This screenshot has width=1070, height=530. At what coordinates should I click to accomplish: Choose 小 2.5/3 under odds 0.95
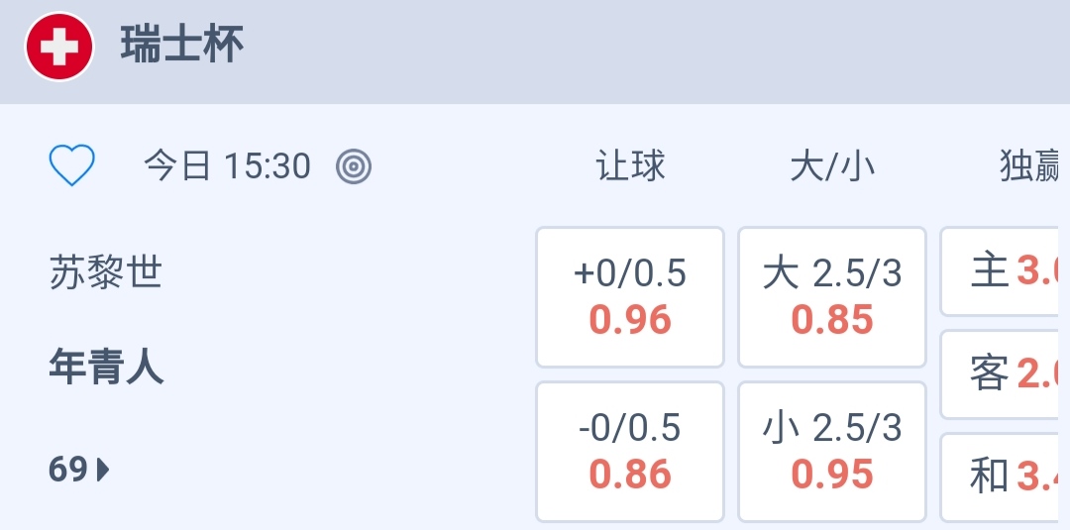(832, 452)
